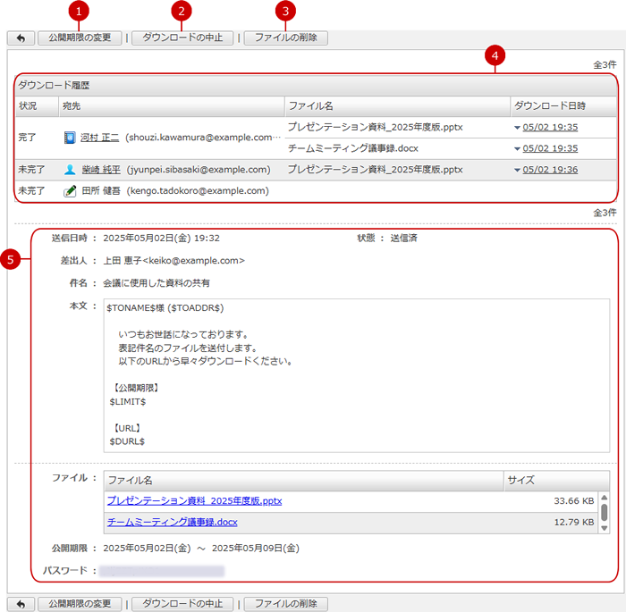Open 柴崎 純平 recipient link
Viewport: 626px width, 612px height.
tap(101, 170)
